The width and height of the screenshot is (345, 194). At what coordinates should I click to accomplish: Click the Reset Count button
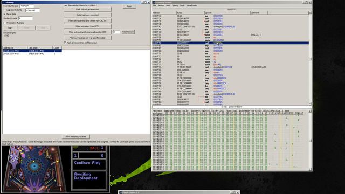(128, 32)
